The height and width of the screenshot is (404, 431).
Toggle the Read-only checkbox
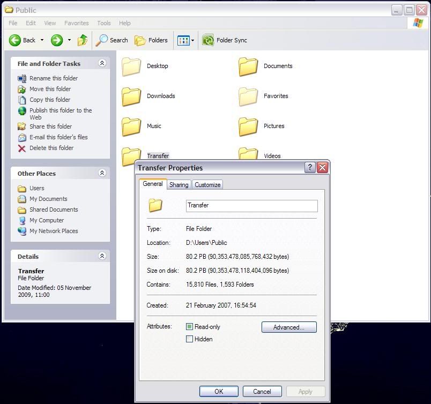coord(189,327)
